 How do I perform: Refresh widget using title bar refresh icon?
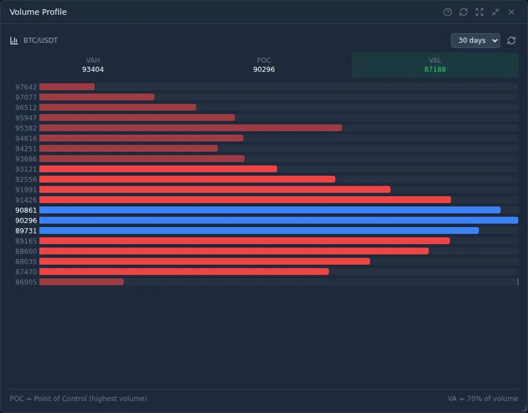point(464,12)
